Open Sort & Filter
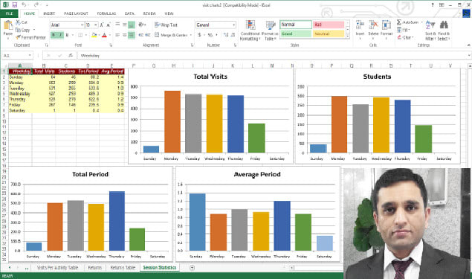The height and width of the screenshot is (279, 472). [x=430, y=31]
